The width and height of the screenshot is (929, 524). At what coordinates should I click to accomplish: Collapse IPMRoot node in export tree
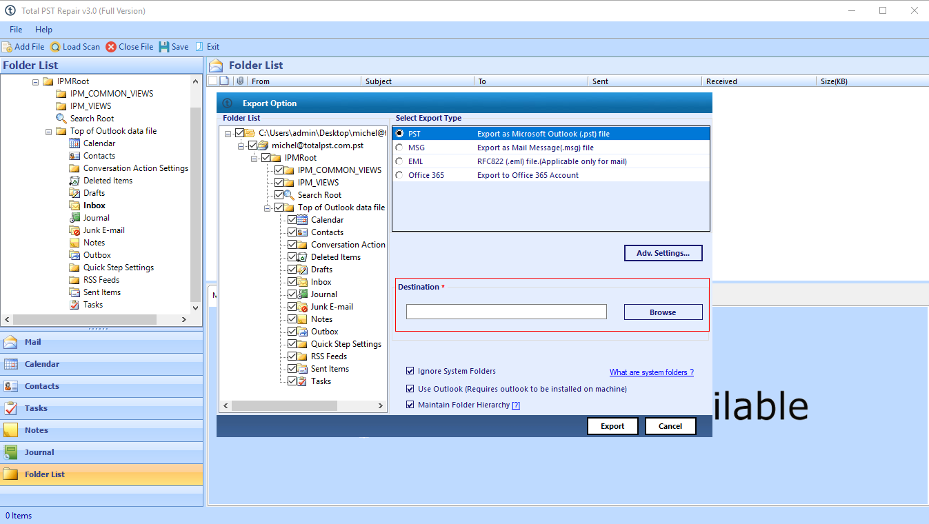tap(254, 158)
